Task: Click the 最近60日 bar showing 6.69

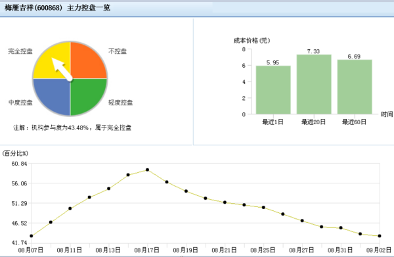Action: click(355, 87)
